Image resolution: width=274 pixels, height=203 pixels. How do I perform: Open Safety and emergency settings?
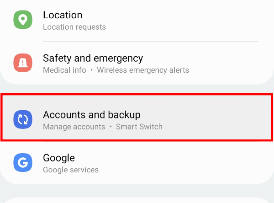(93, 58)
